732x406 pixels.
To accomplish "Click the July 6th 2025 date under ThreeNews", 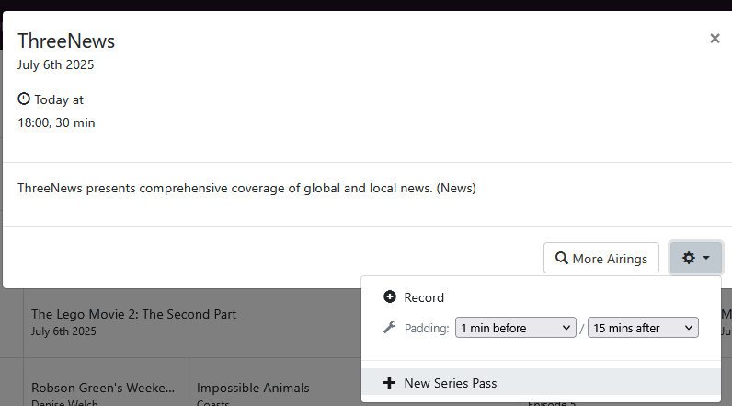I will point(55,64).
